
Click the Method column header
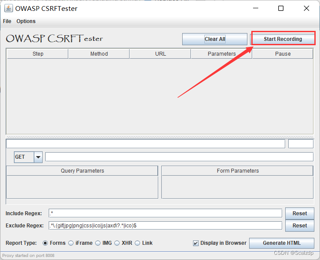click(x=99, y=53)
